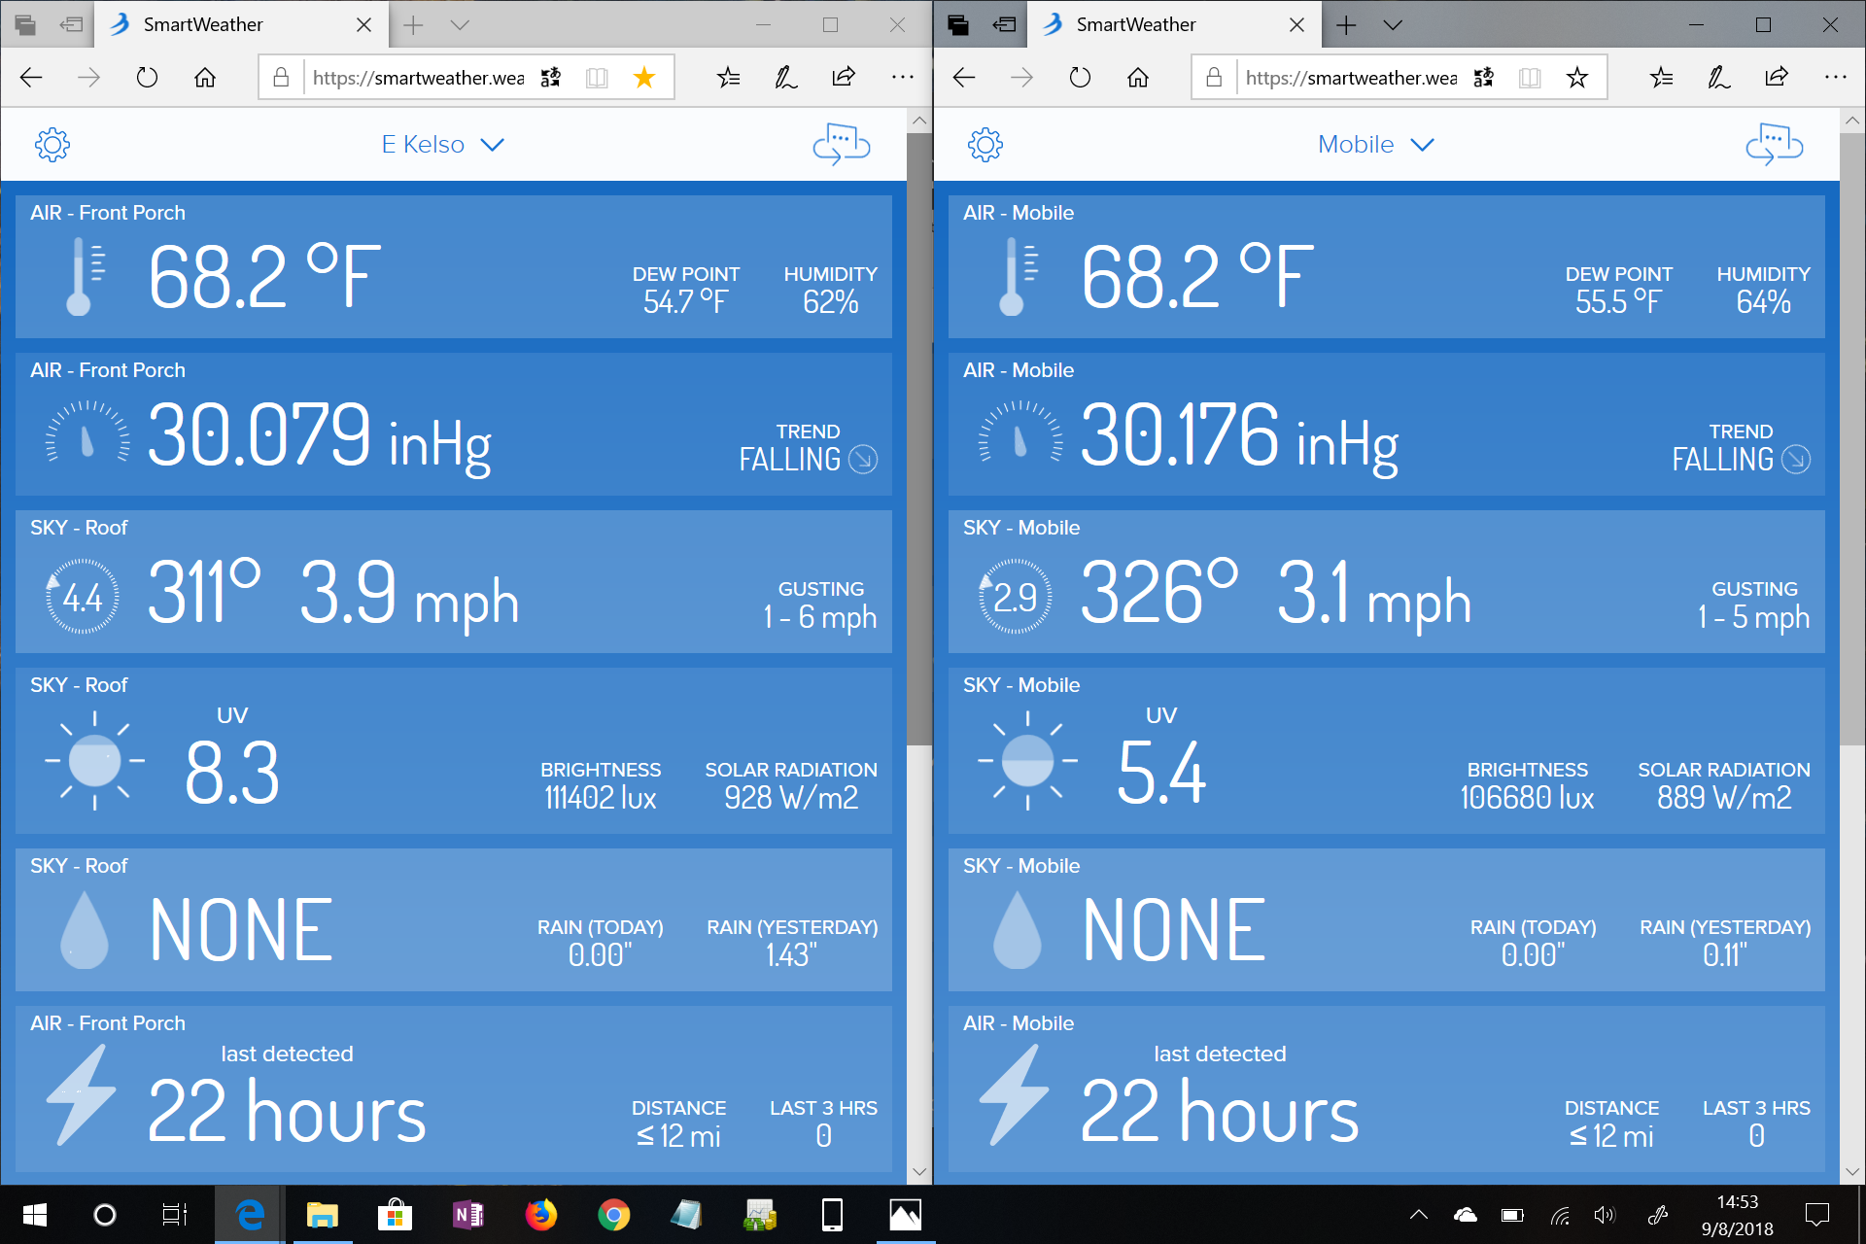The height and width of the screenshot is (1244, 1866).
Task: Click left page scrollbar thumb
Action: [x=918, y=439]
